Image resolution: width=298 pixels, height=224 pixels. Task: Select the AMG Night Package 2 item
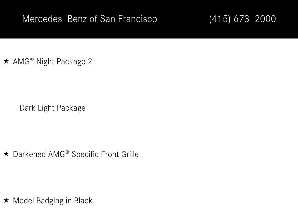pos(52,62)
